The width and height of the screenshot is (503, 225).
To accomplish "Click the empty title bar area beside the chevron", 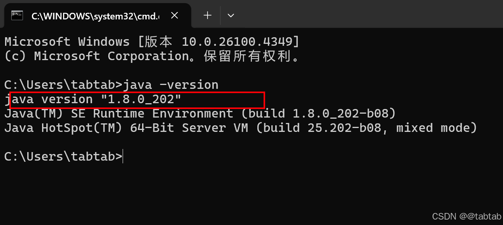I will coord(370,14).
